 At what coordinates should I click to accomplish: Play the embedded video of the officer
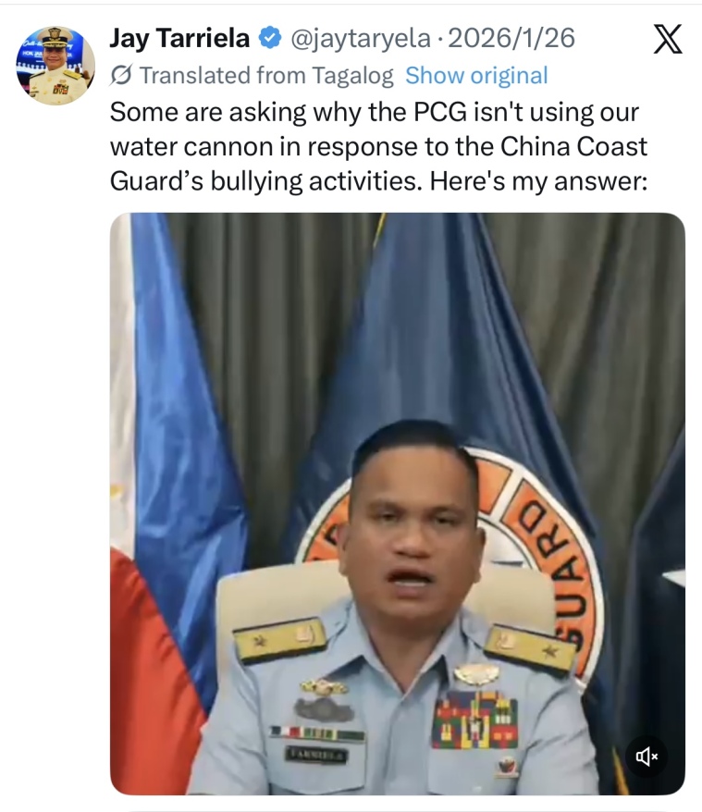[x=398, y=503]
